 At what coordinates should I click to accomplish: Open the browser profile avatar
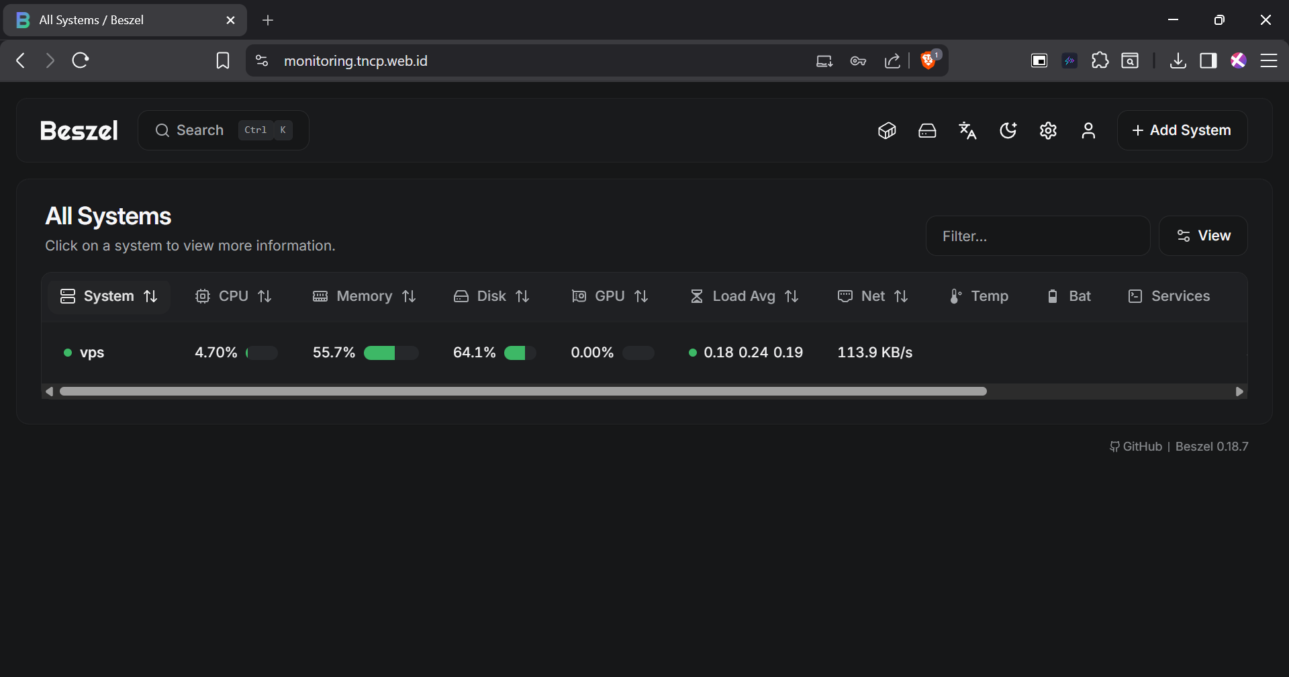1239,61
